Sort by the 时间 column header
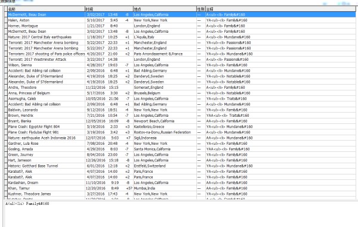 pos(109,9)
